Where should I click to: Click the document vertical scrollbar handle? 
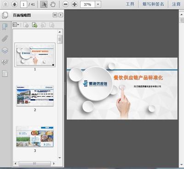point(181,20)
